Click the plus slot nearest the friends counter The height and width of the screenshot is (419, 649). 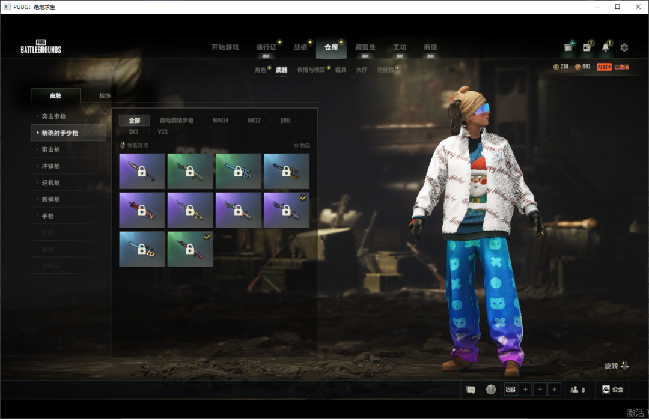tap(554, 389)
